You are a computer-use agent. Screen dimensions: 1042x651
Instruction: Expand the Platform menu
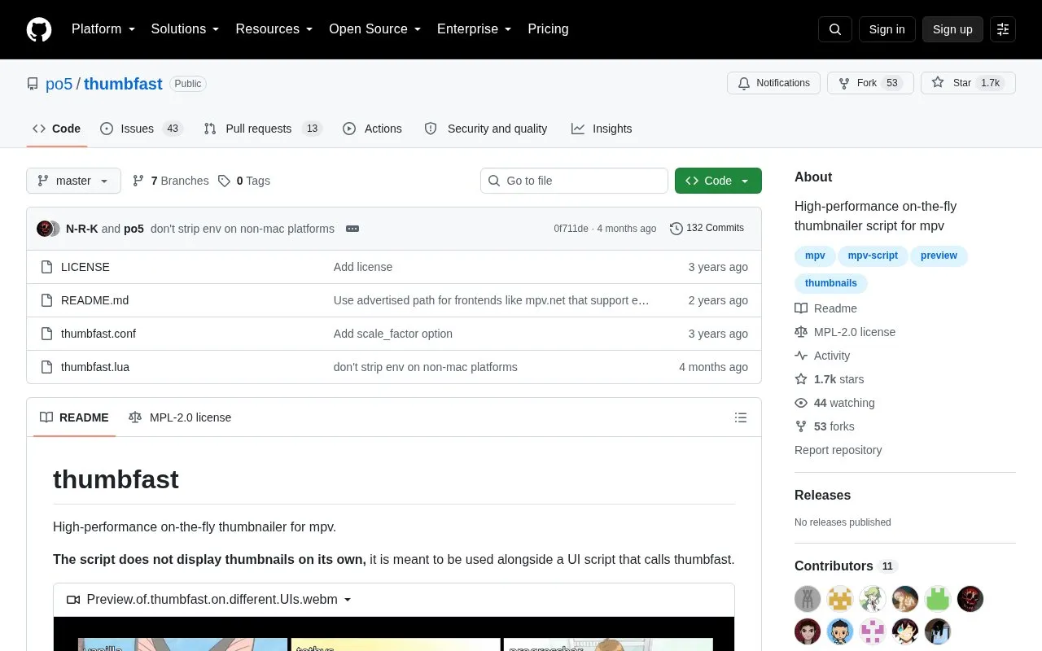[x=103, y=29]
